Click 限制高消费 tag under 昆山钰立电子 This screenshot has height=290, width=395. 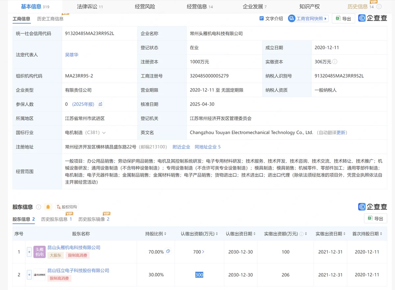[x=60, y=278]
